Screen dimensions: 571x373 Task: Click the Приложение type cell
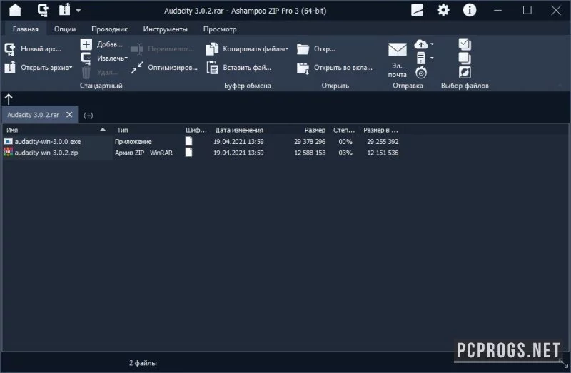pyautogui.click(x=133, y=141)
